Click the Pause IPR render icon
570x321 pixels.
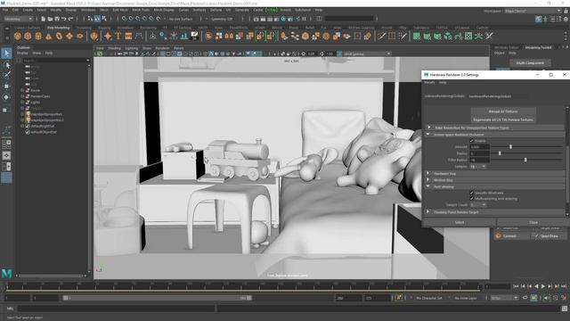coord(304,19)
